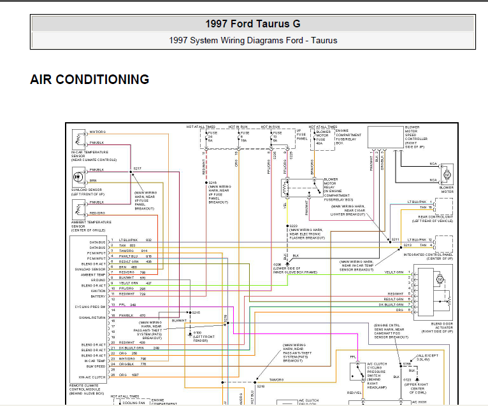Click the "(ALL EXCEPT 3.0L 4V)" note

427,358
